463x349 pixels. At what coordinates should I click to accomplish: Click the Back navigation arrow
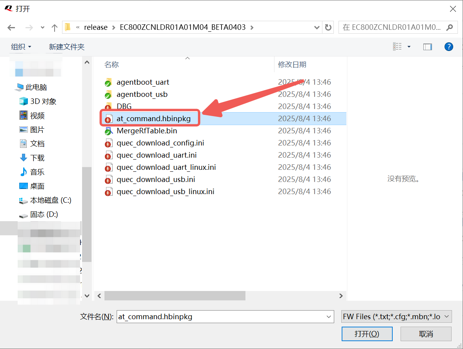click(x=11, y=27)
